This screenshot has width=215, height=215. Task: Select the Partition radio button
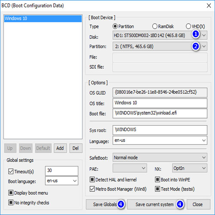tap(115, 26)
